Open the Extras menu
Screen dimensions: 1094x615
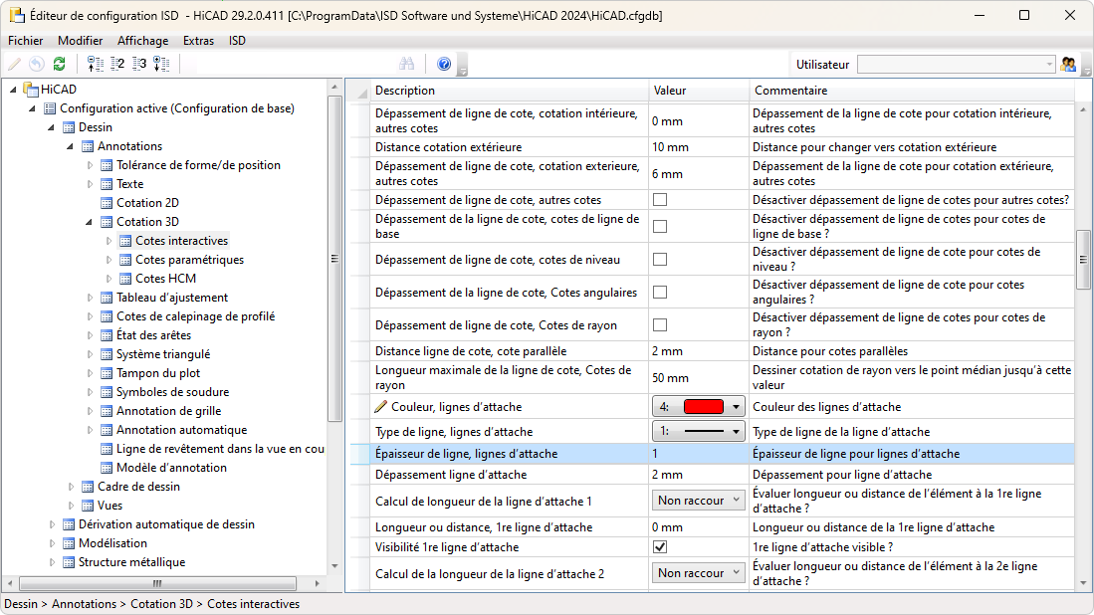(x=199, y=41)
